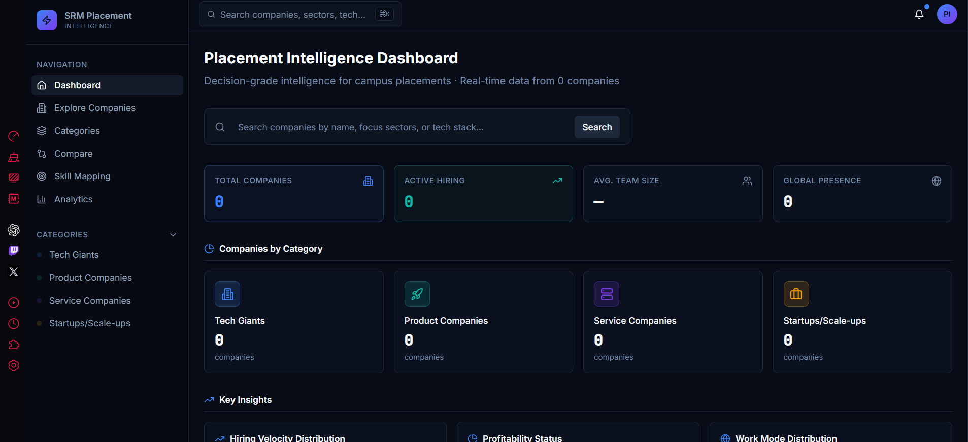Open History clock in browser sidebar
Screen dimensions: 968x442
pyautogui.click(x=14, y=324)
